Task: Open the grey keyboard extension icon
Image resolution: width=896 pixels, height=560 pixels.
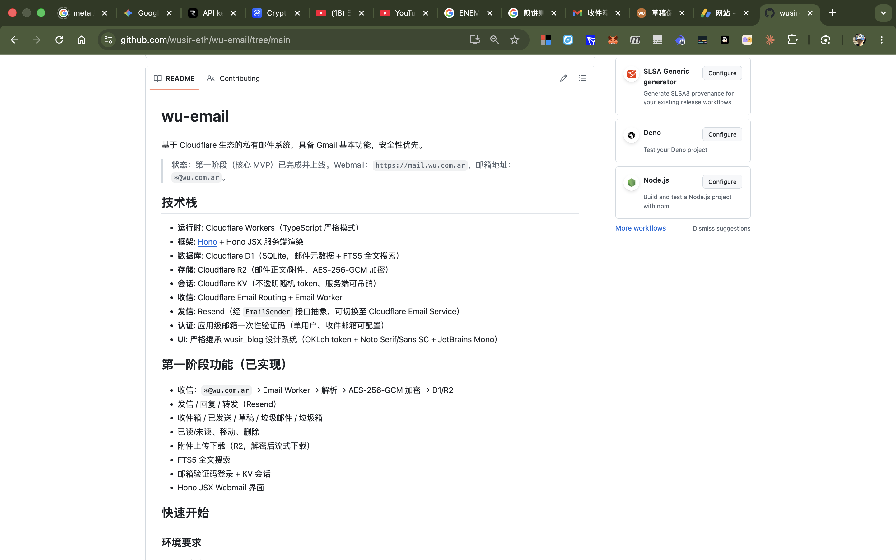Action: (658, 40)
